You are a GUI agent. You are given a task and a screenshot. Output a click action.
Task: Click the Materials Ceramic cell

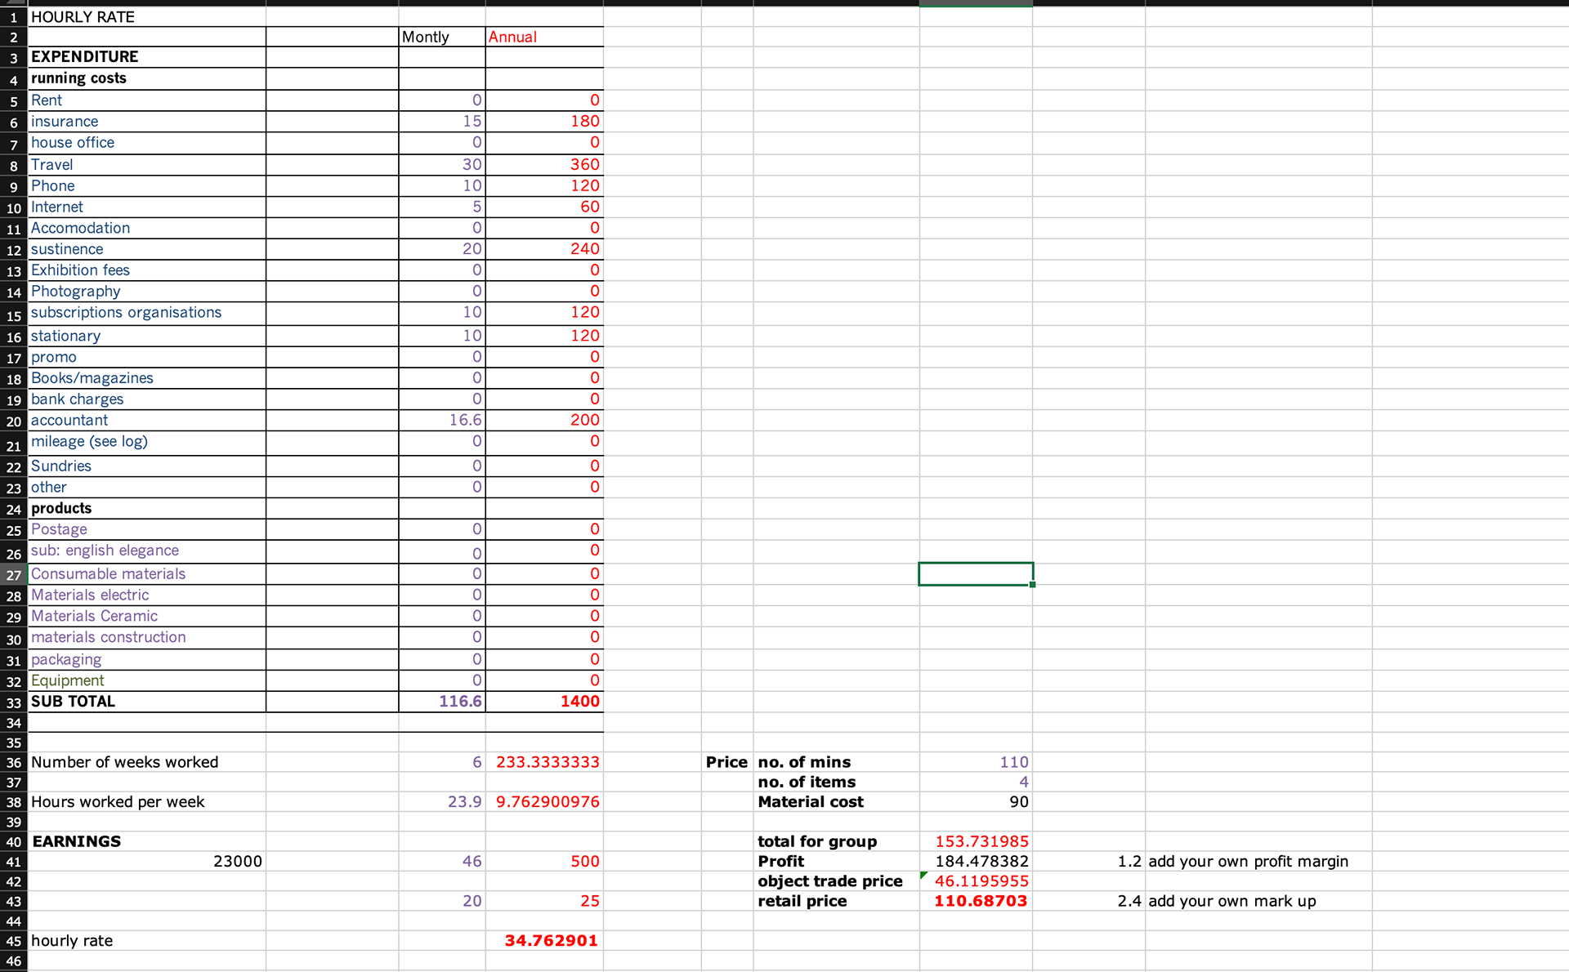click(147, 617)
